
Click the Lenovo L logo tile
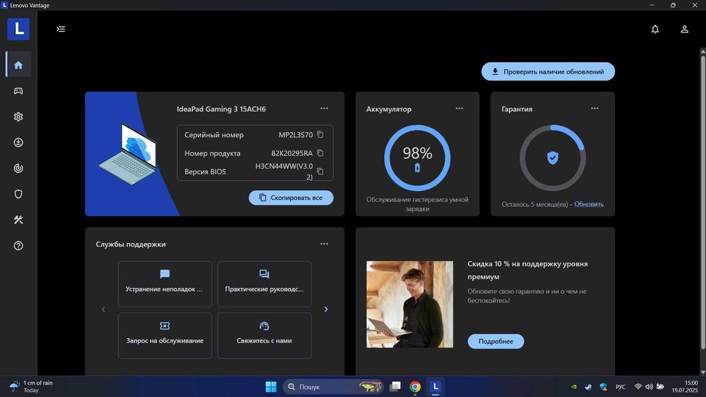pos(18,29)
